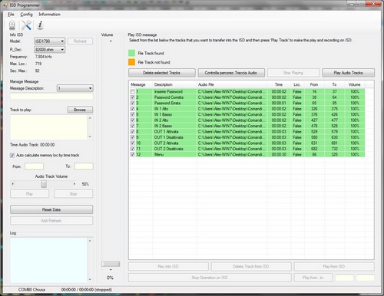Untick the checkbox for message 12 Menu

[x=132, y=154]
